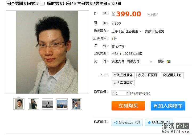Decrease purchase quantity with minus button

(x=113, y=92)
